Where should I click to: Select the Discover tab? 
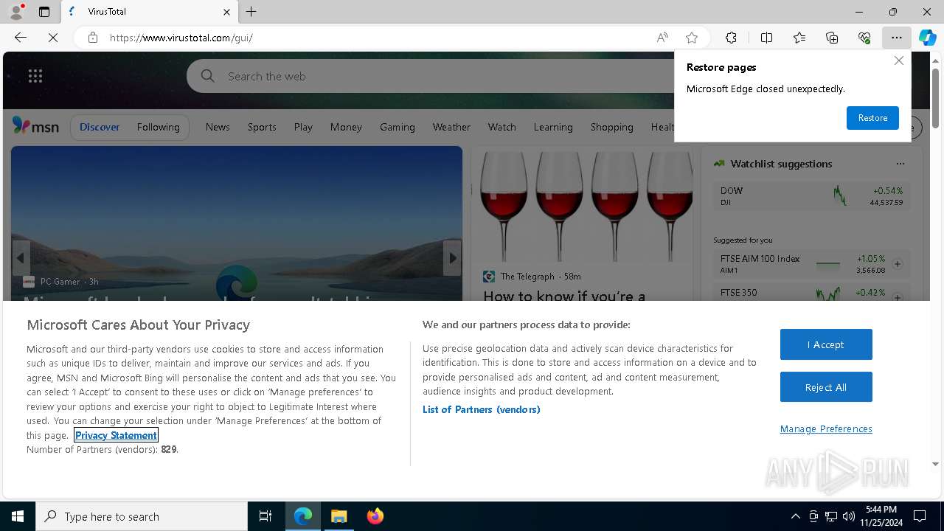(x=100, y=127)
